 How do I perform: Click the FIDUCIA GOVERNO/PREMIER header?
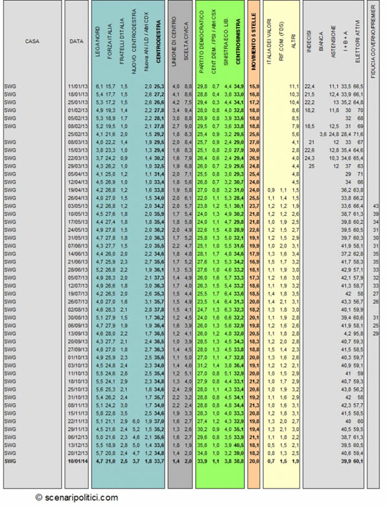pyautogui.click(x=373, y=41)
